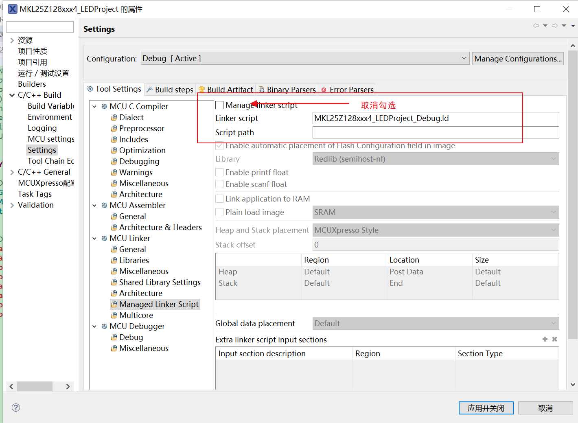Click the Build steps tab wrench icon

[150, 90]
